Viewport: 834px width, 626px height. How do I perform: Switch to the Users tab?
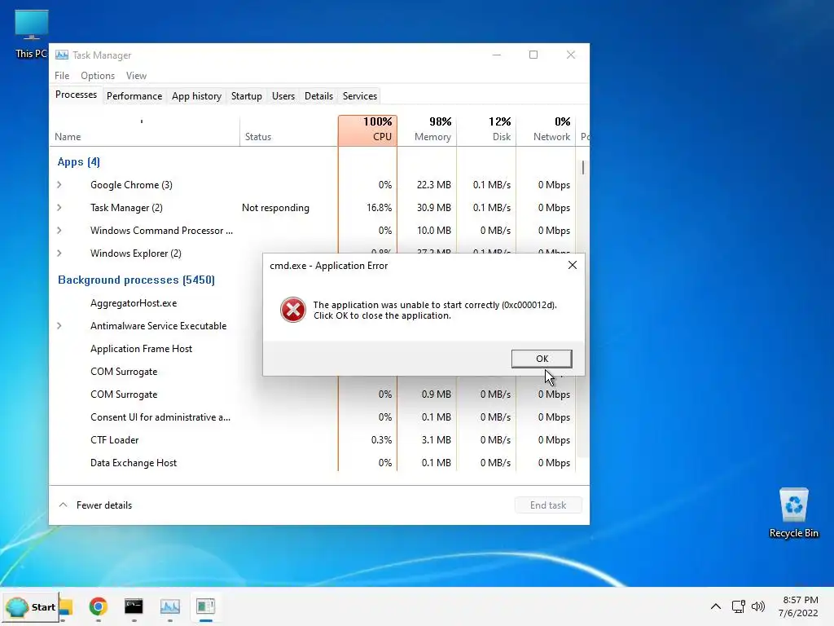click(x=283, y=96)
